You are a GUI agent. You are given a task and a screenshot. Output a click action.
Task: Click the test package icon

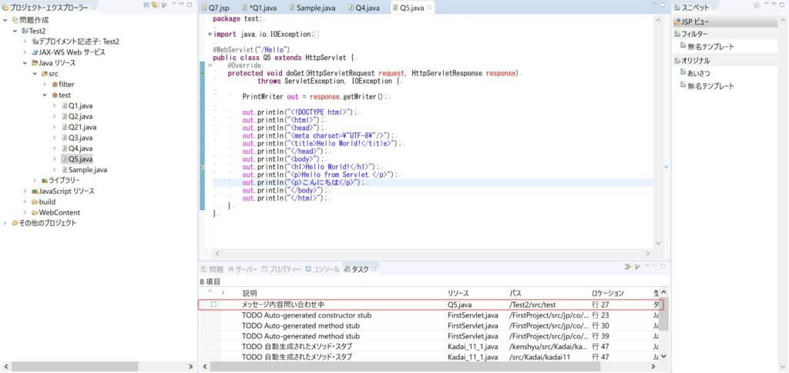pos(55,95)
